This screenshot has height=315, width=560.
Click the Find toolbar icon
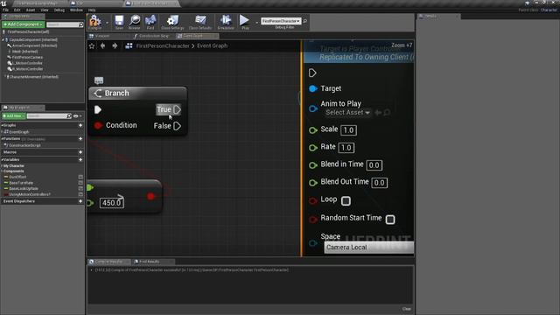point(150,21)
